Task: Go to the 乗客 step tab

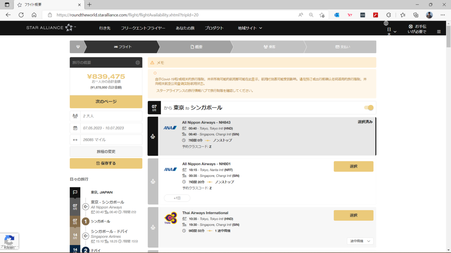Action: [269, 47]
